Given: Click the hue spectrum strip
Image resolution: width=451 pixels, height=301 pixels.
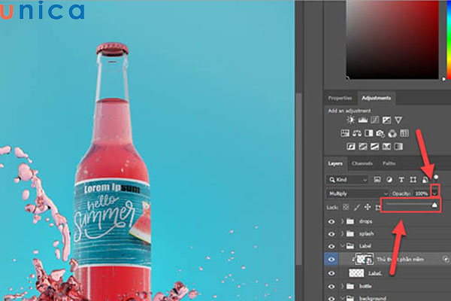Looking at the screenshot, I should (x=449, y=39).
